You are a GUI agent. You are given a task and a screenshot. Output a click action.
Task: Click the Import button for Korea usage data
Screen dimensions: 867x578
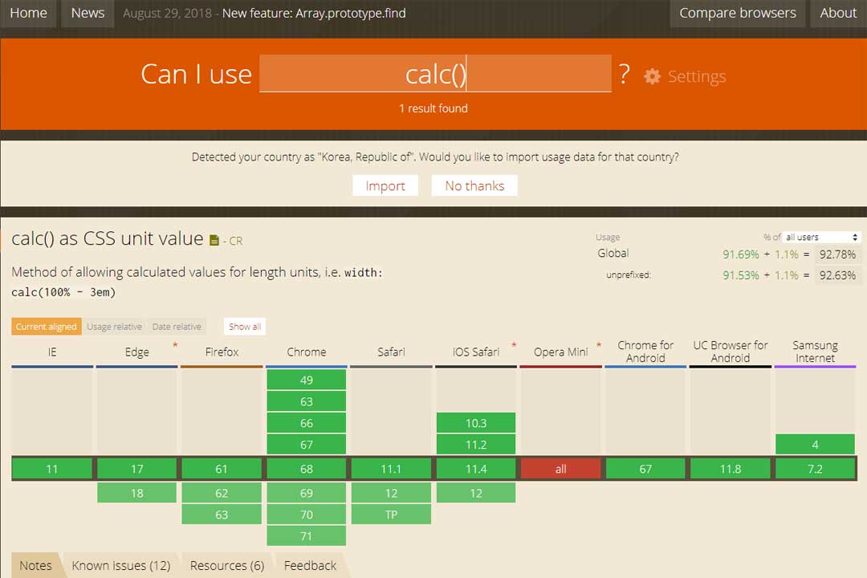coord(385,185)
